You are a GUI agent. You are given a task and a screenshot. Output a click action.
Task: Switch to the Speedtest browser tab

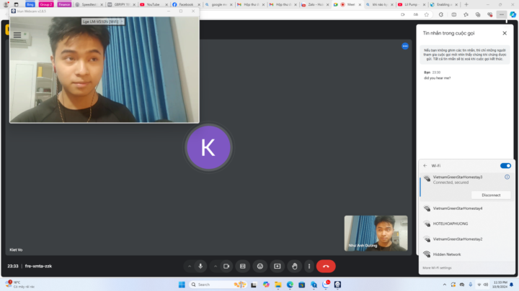[x=89, y=4]
